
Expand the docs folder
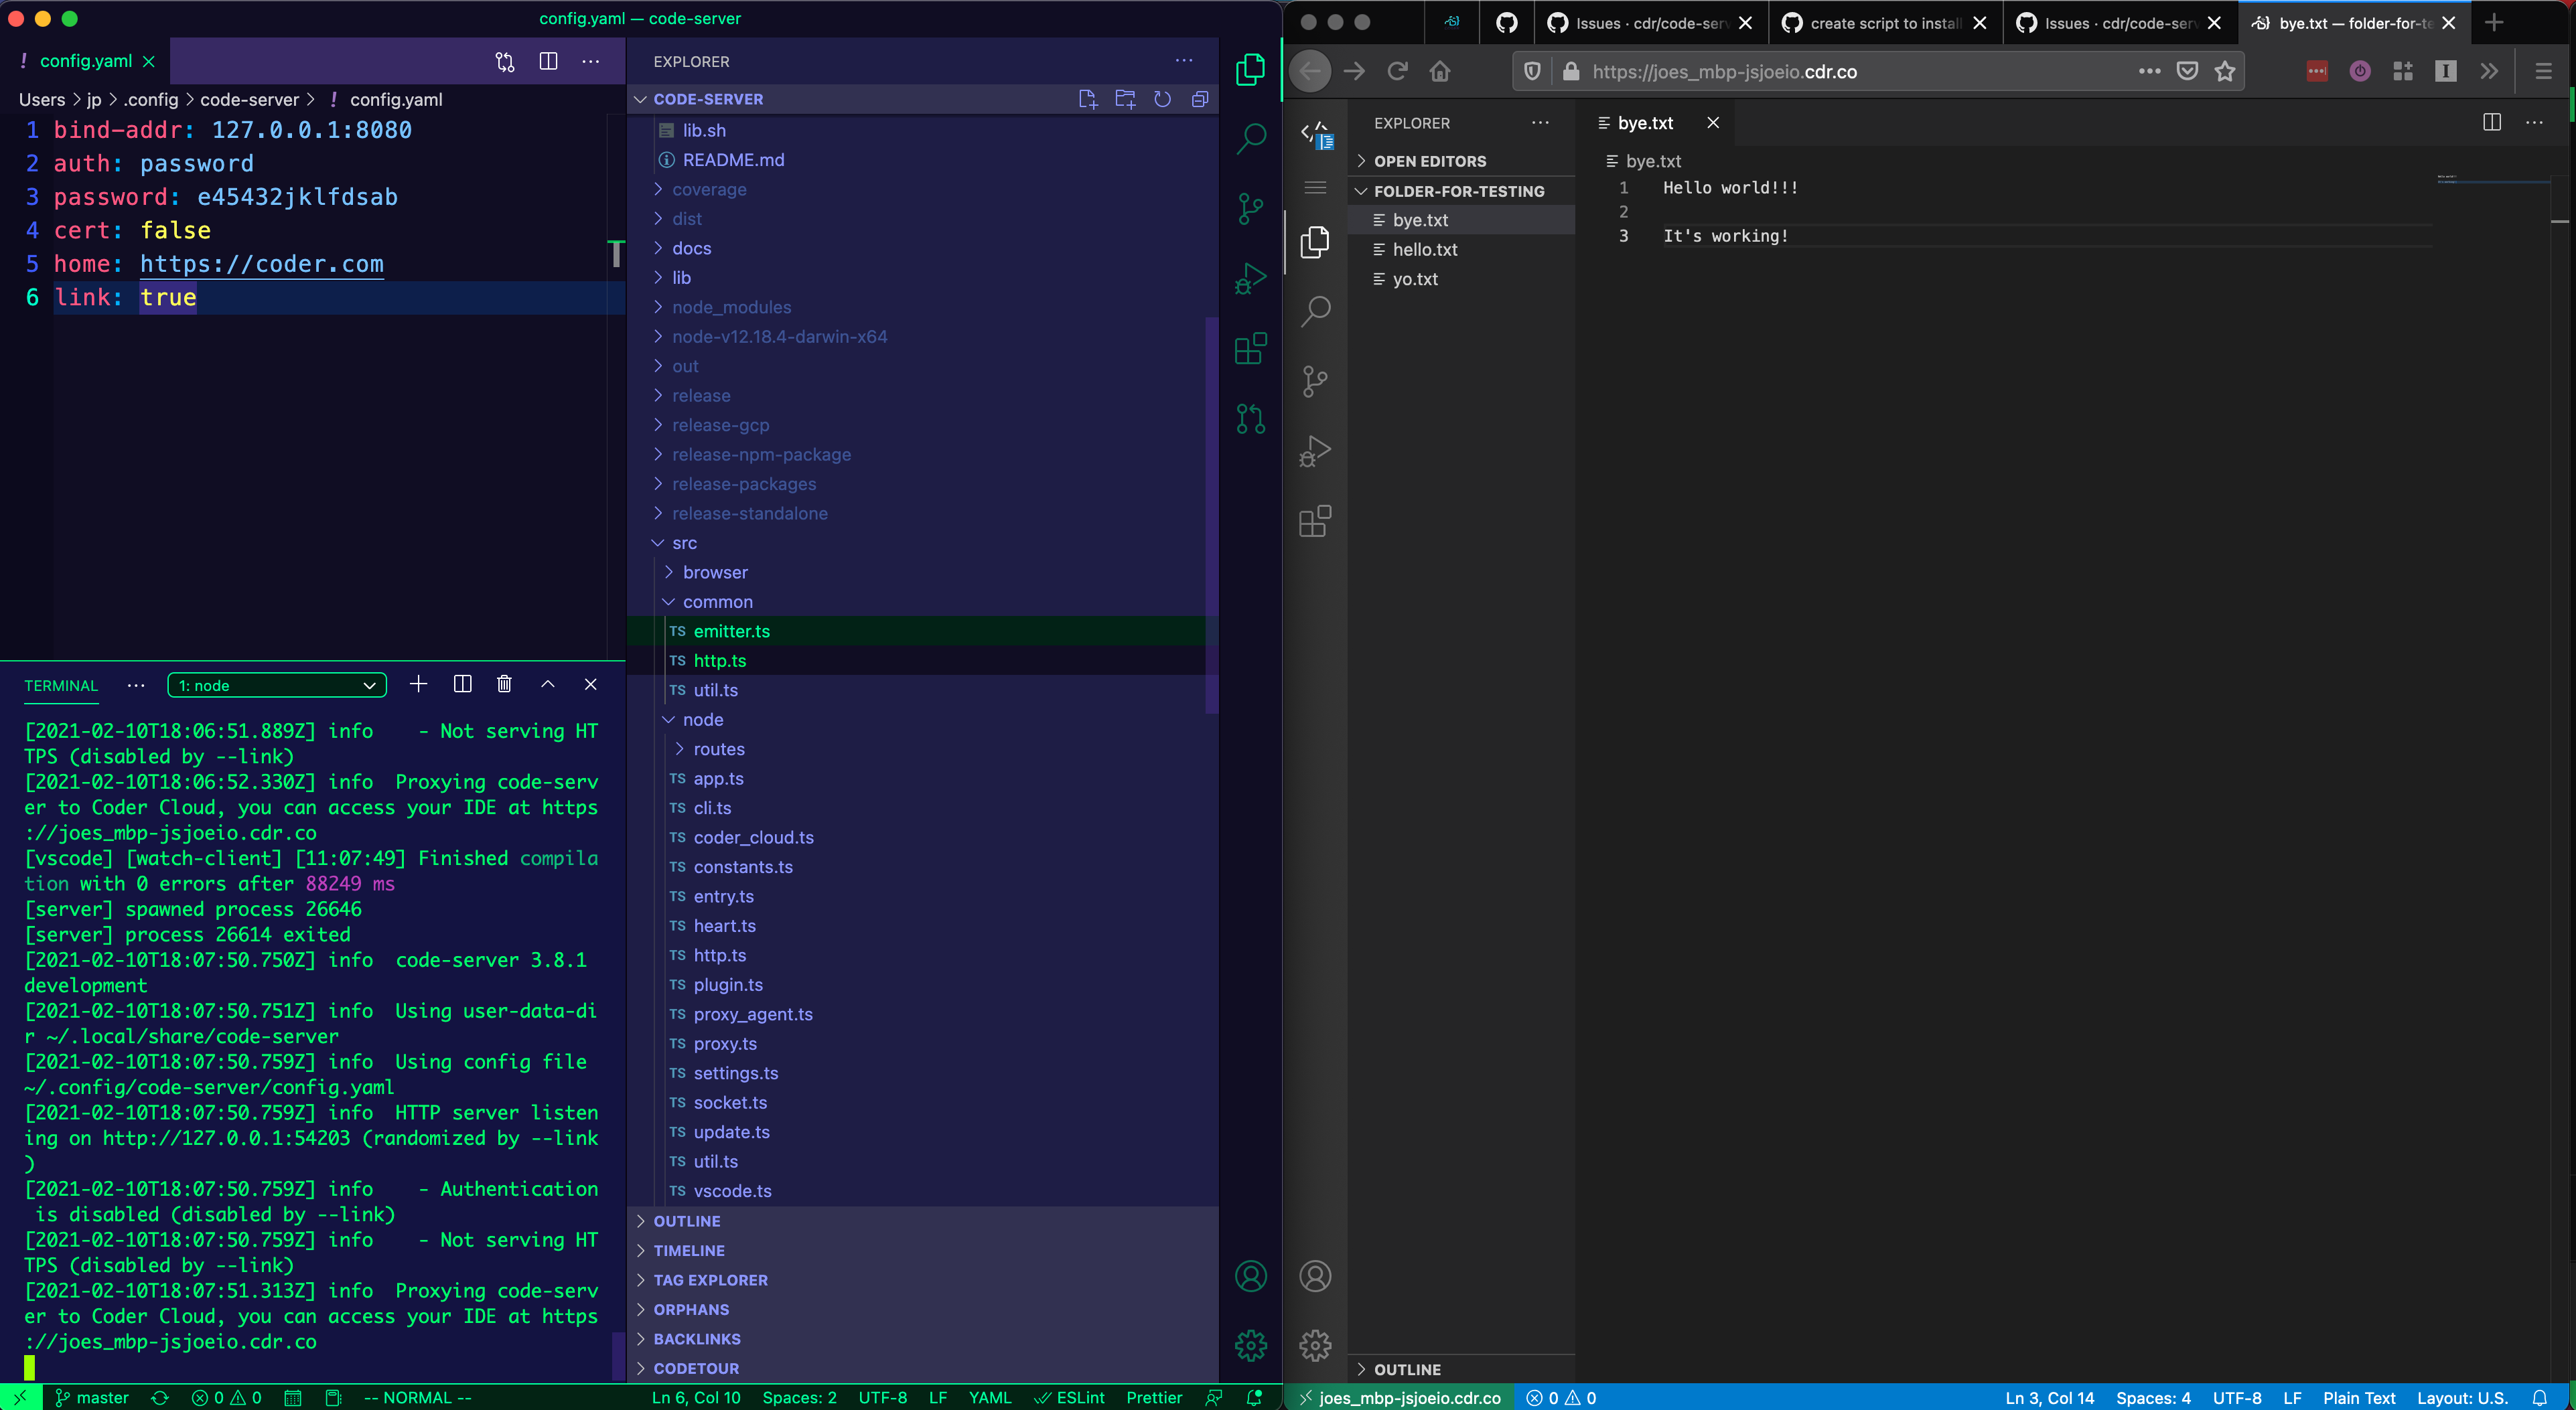click(691, 248)
